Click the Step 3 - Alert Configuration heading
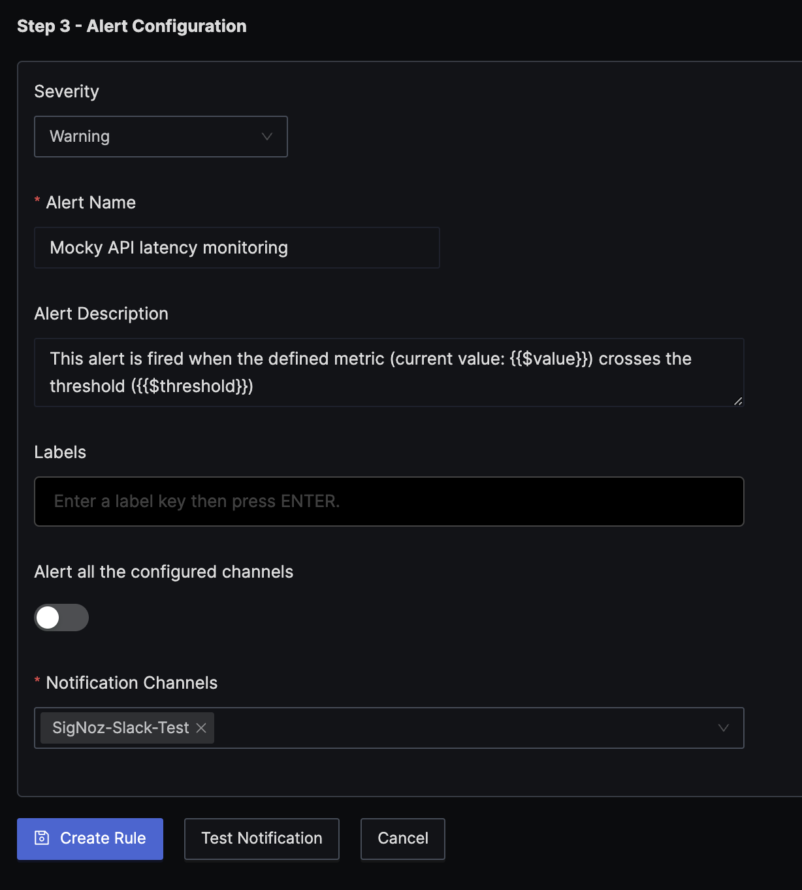 pos(132,26)
